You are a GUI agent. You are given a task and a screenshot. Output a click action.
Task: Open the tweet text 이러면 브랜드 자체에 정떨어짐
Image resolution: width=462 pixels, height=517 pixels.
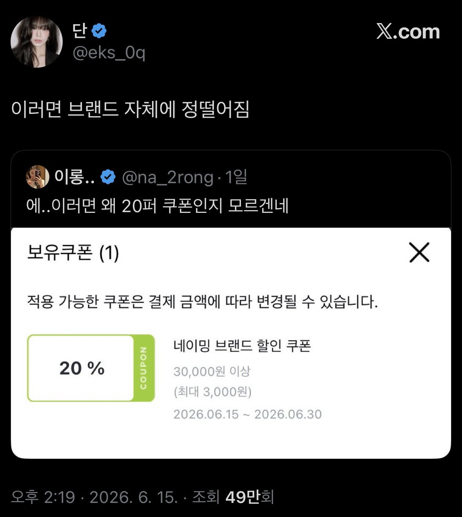(130, 110)
